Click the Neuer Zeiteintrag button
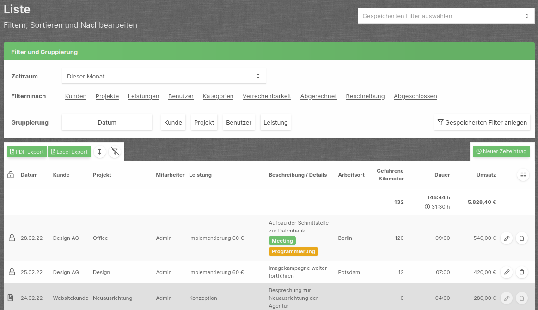538x310 pixels. point(501,151)
